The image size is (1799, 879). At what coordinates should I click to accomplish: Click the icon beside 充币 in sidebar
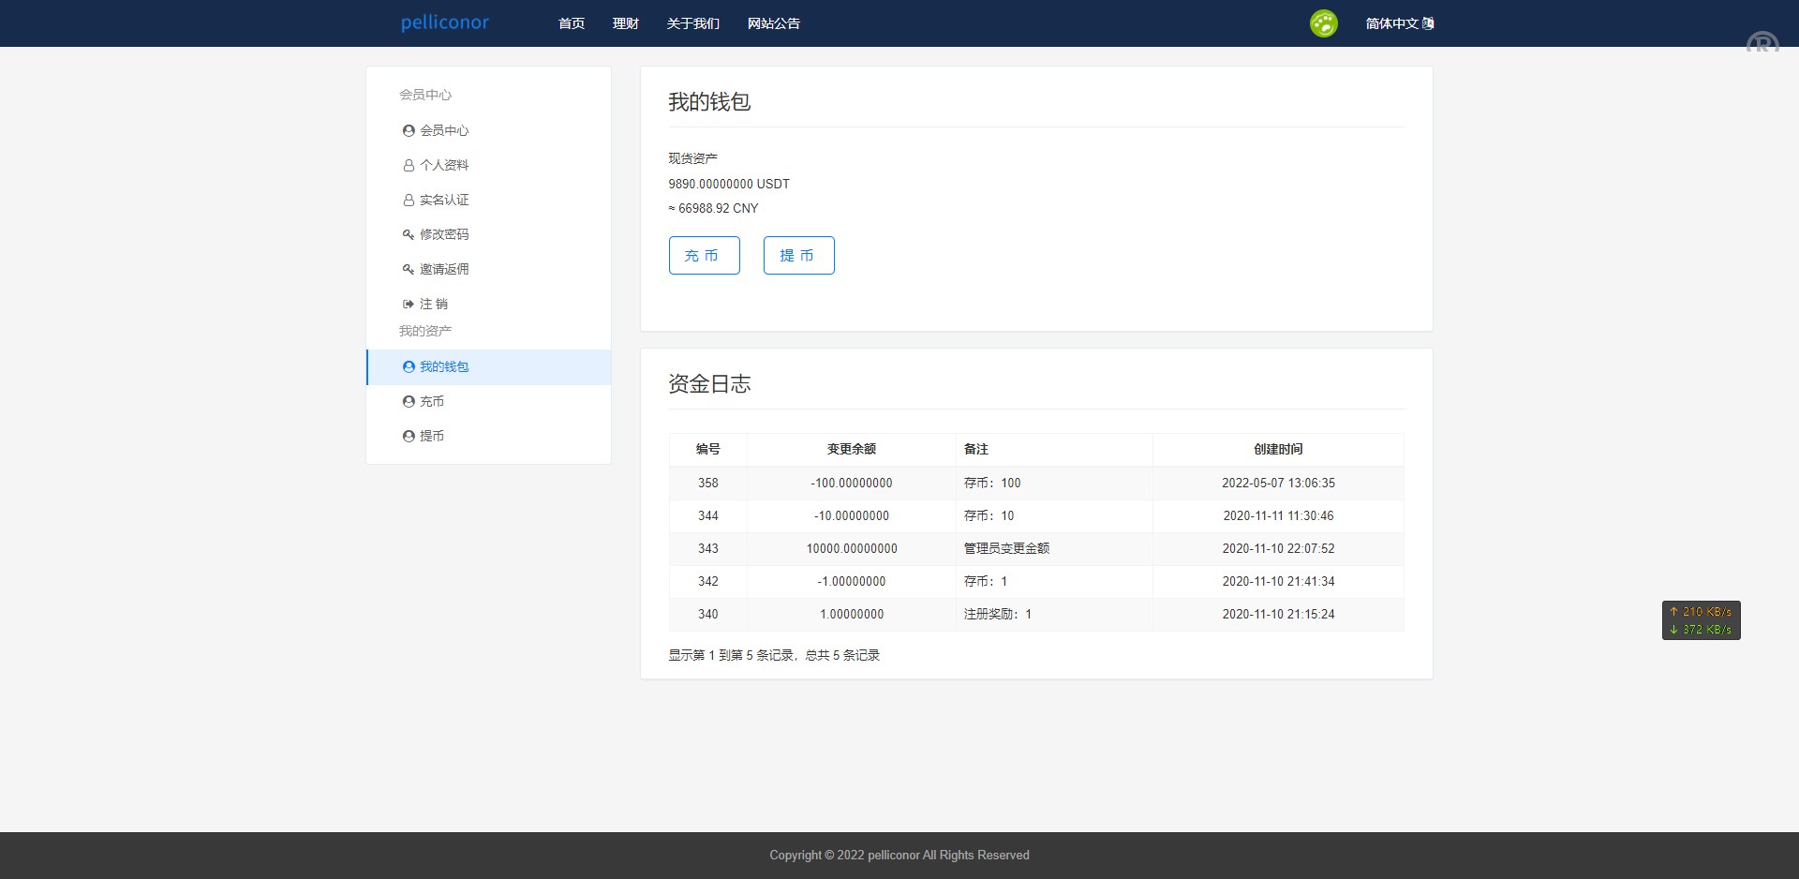click(409, 402)
